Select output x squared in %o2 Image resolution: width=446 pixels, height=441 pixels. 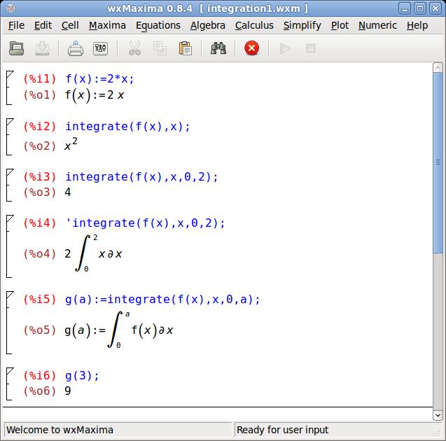click(71, 144)
